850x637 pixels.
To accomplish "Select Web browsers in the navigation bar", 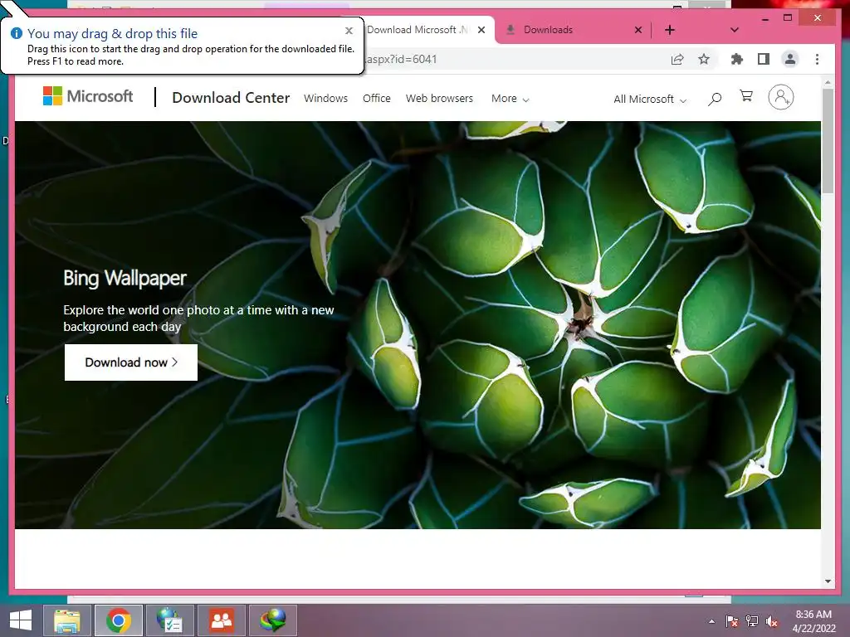I will pyautogui.click(x=439, y=98).
